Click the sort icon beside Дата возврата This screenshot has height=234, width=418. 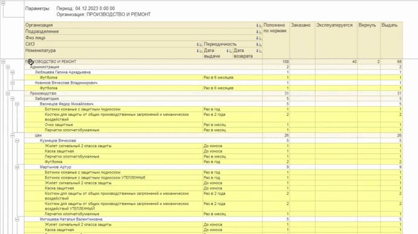pyautogui.click(x=259, y=51)
